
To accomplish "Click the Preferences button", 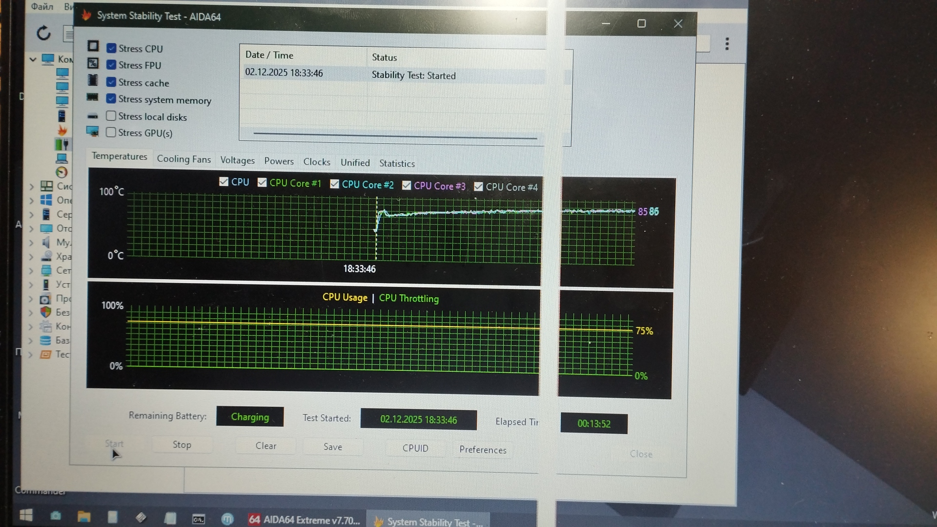I will pyautogui.click(x=482, y=449).
